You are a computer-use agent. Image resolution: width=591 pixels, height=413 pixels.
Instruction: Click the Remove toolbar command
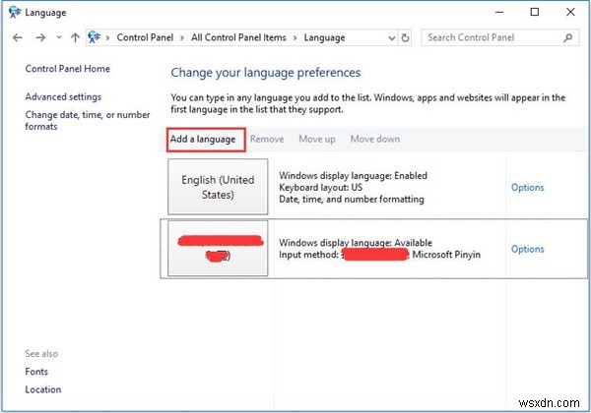tap(267, 140)
